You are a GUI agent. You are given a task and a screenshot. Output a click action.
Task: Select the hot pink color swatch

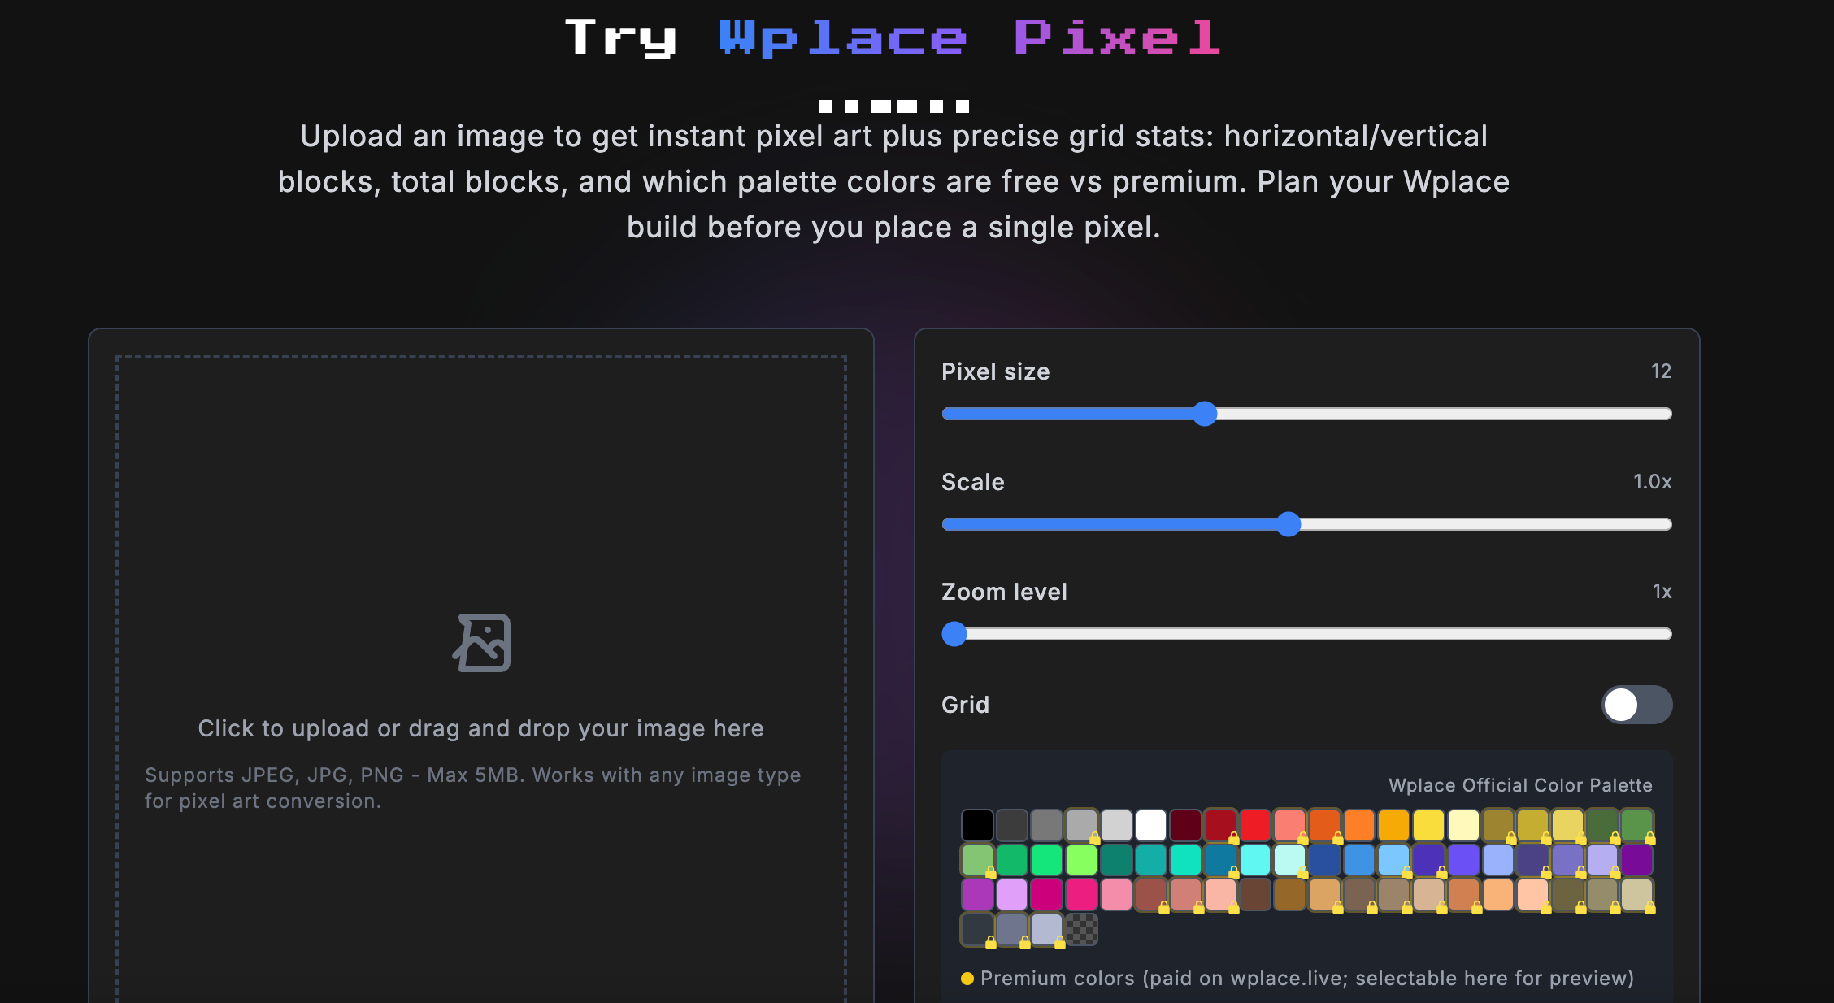[x=1081, y=894]
